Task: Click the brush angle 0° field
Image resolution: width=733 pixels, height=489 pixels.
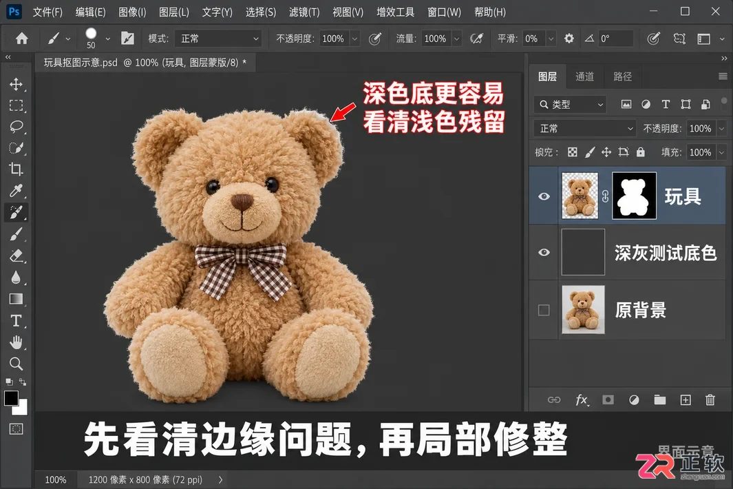Action: pos(615,39)
